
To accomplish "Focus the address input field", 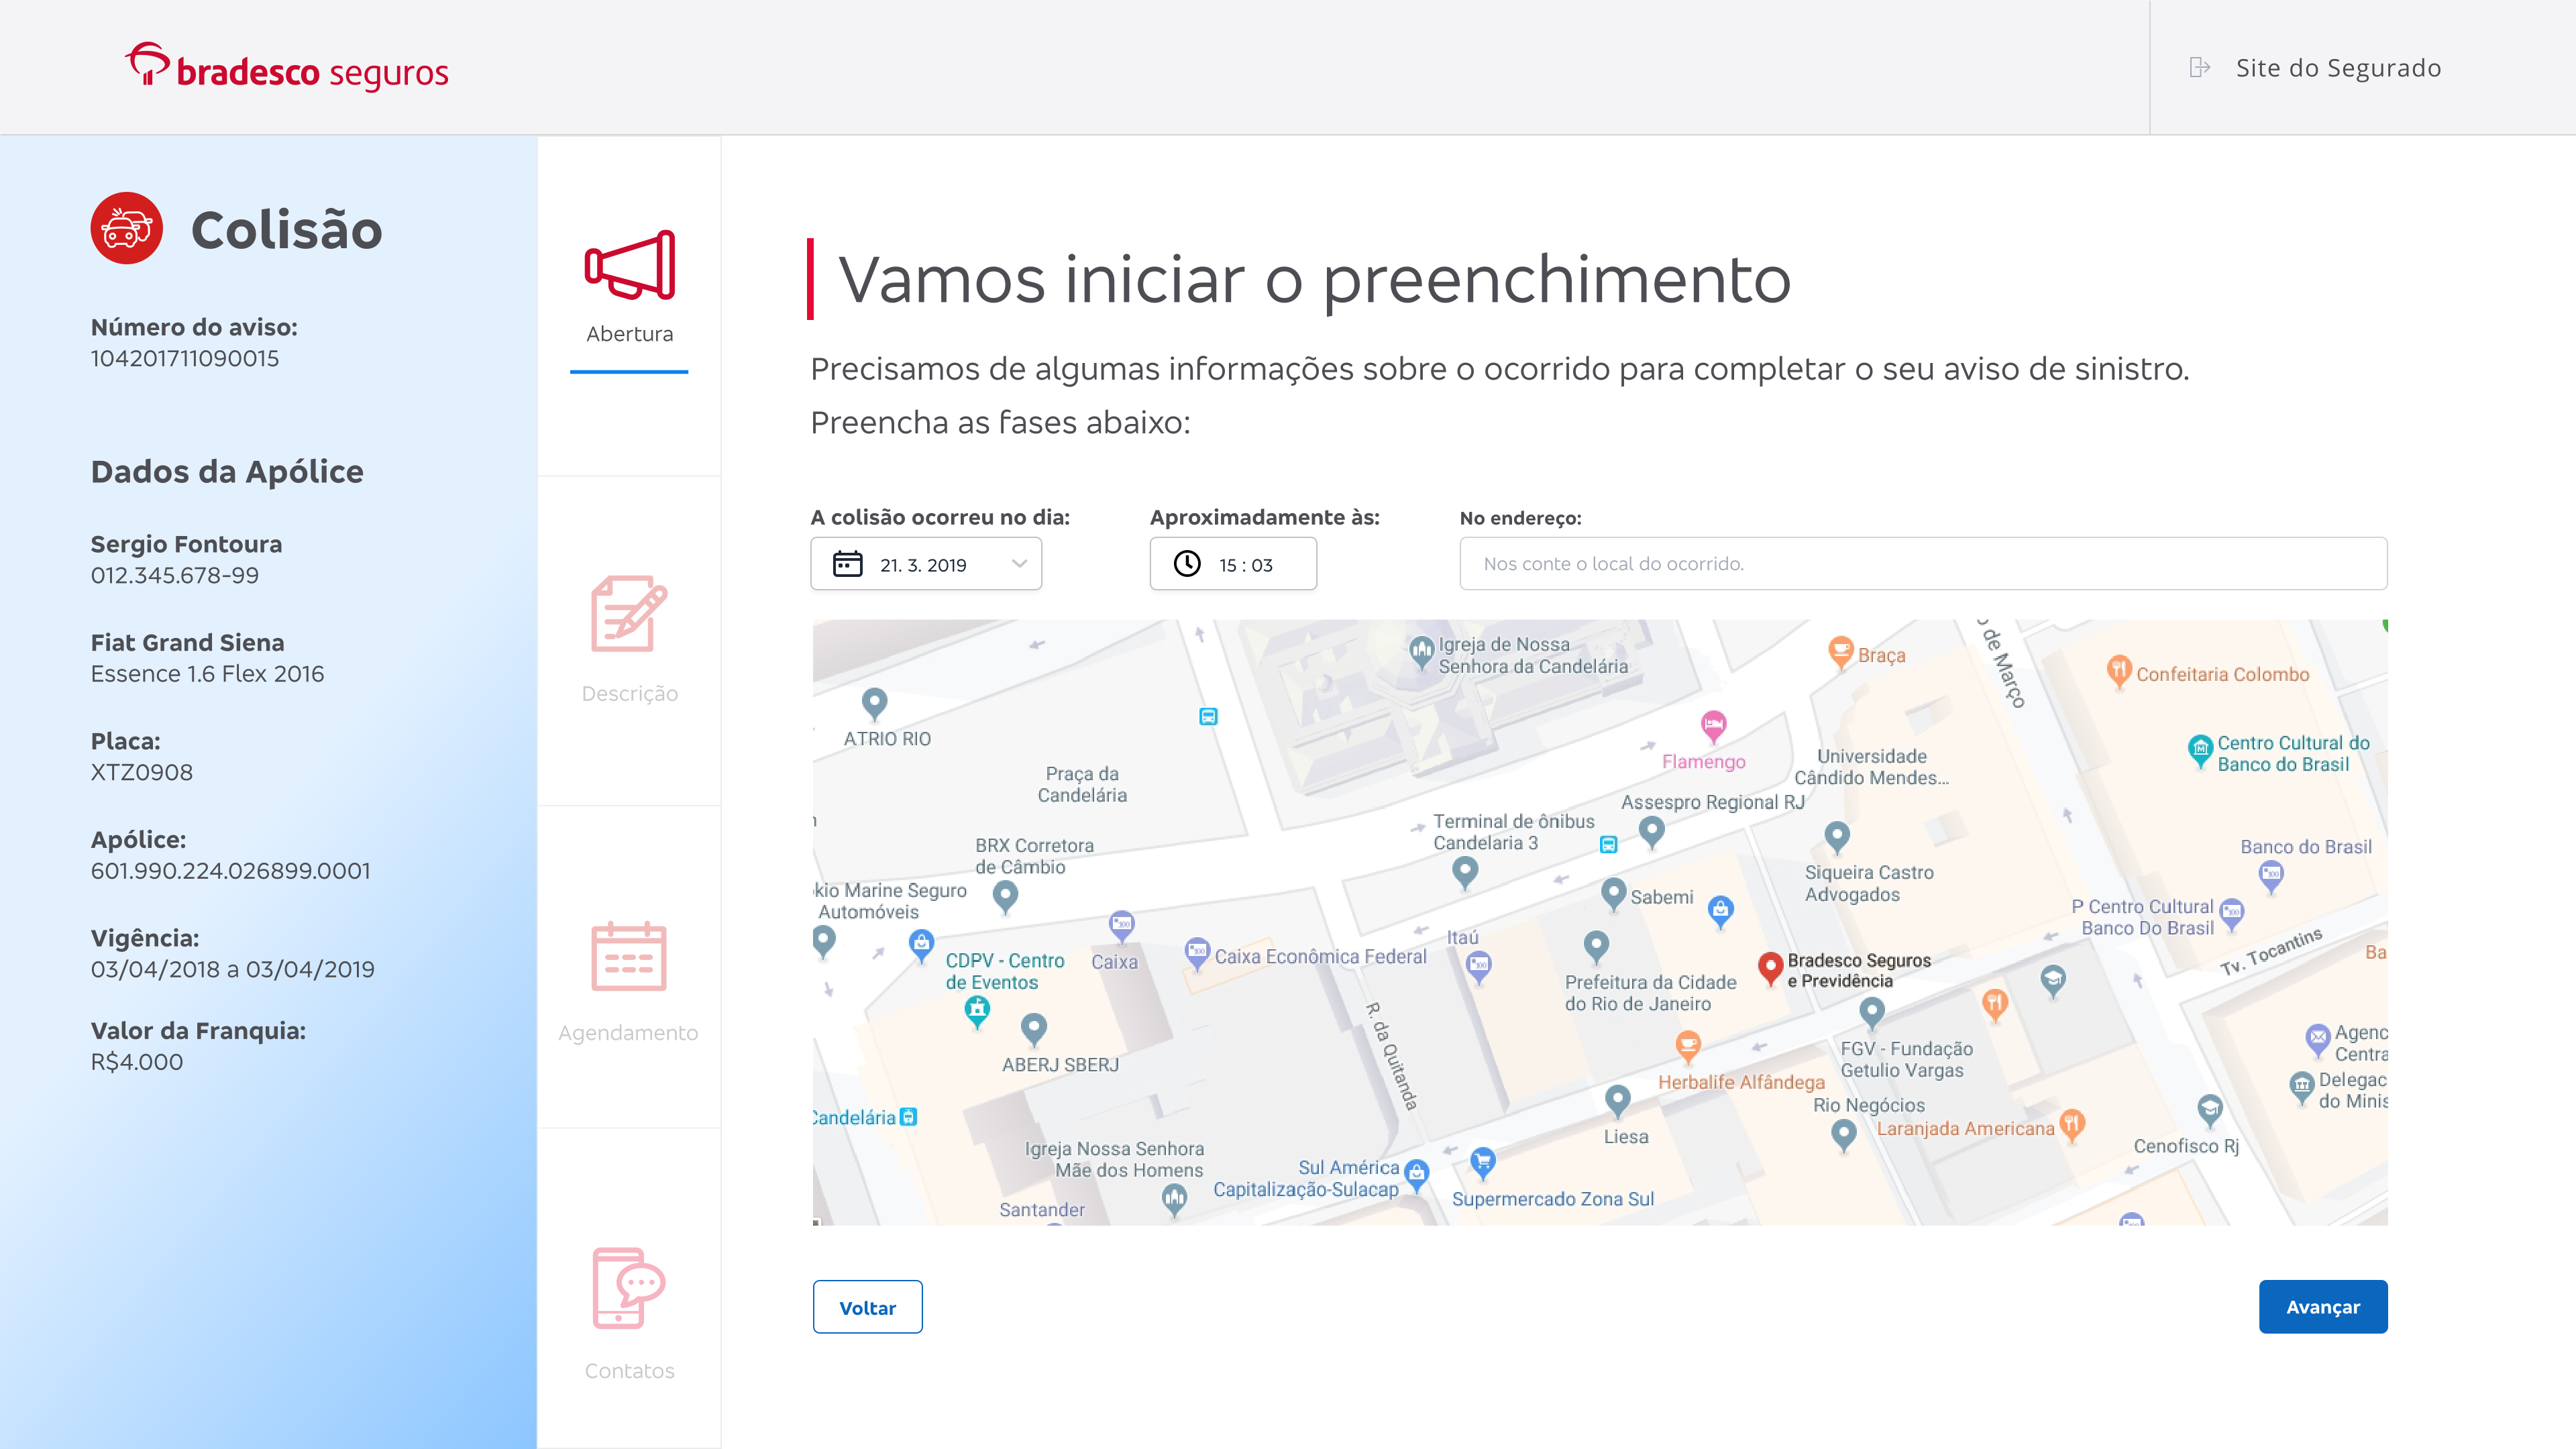I will (1923, 564).
